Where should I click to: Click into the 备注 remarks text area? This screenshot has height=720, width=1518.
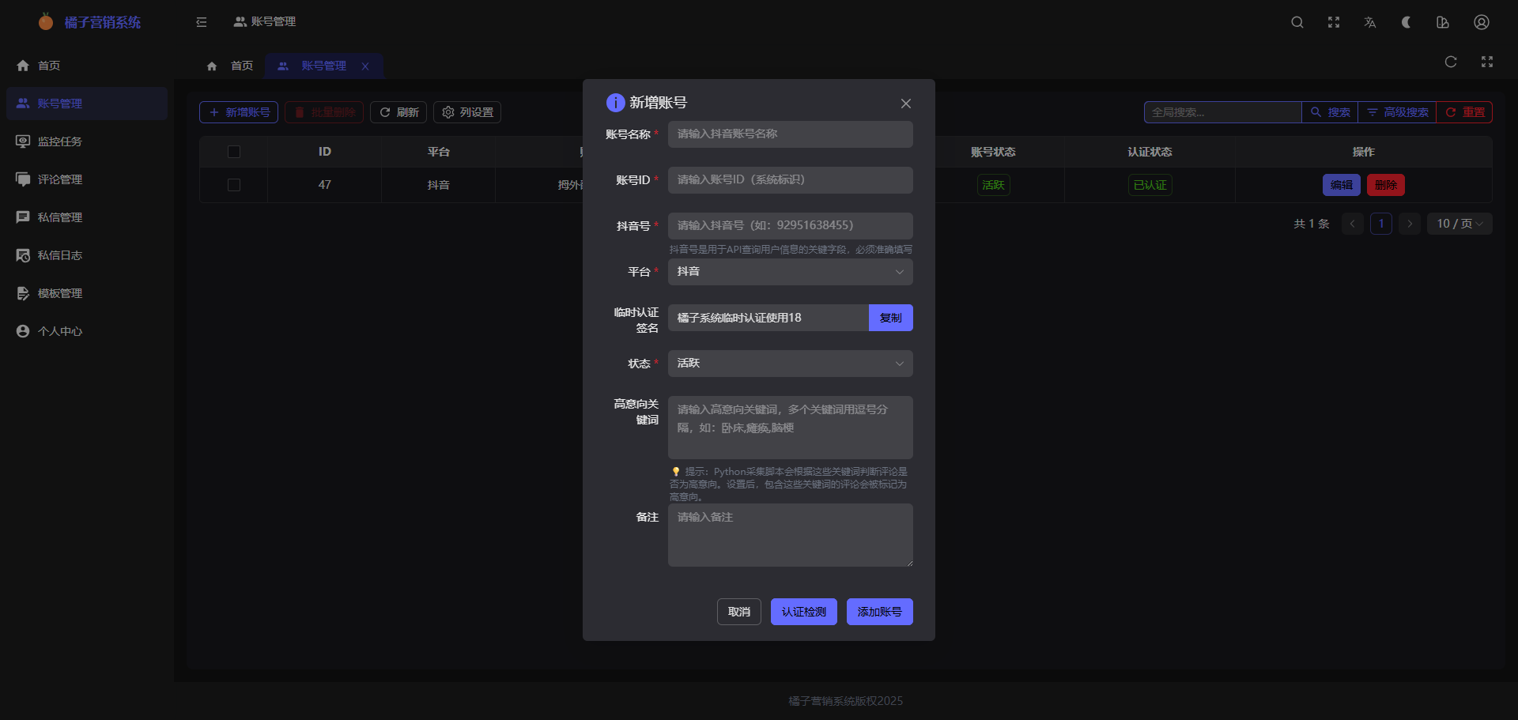tap(790, 535)
